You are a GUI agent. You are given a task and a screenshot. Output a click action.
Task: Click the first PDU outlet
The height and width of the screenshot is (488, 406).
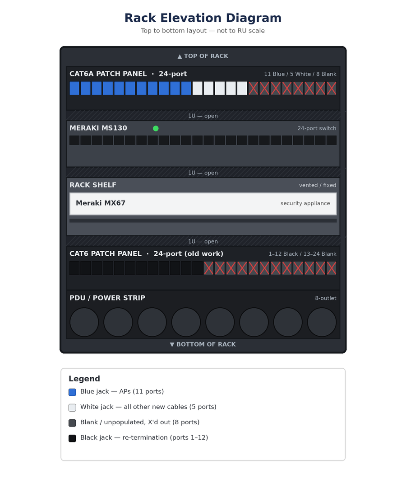coord(84,322)
